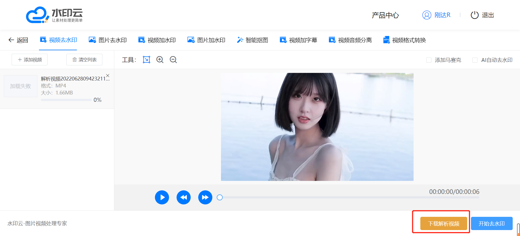Go back using the 返回 arrow
The width and height of the screenshot is (520, 236).
(x=18, y=40)
